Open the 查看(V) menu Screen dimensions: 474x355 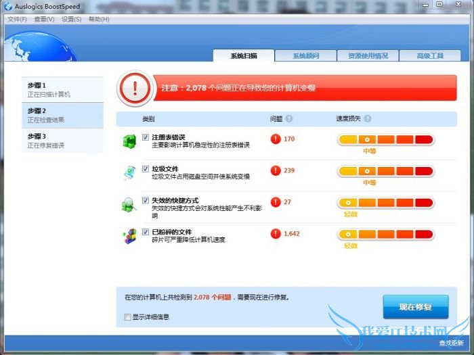click(44, 20)
